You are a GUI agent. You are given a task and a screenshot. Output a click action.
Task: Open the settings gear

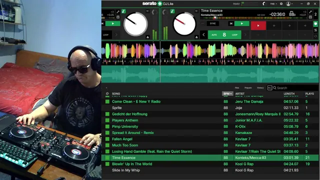click(281, 3)
